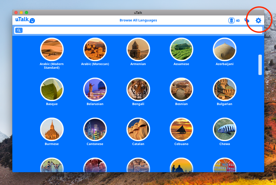
Task: Open settings with the gear icon
Action: [258, 21]
